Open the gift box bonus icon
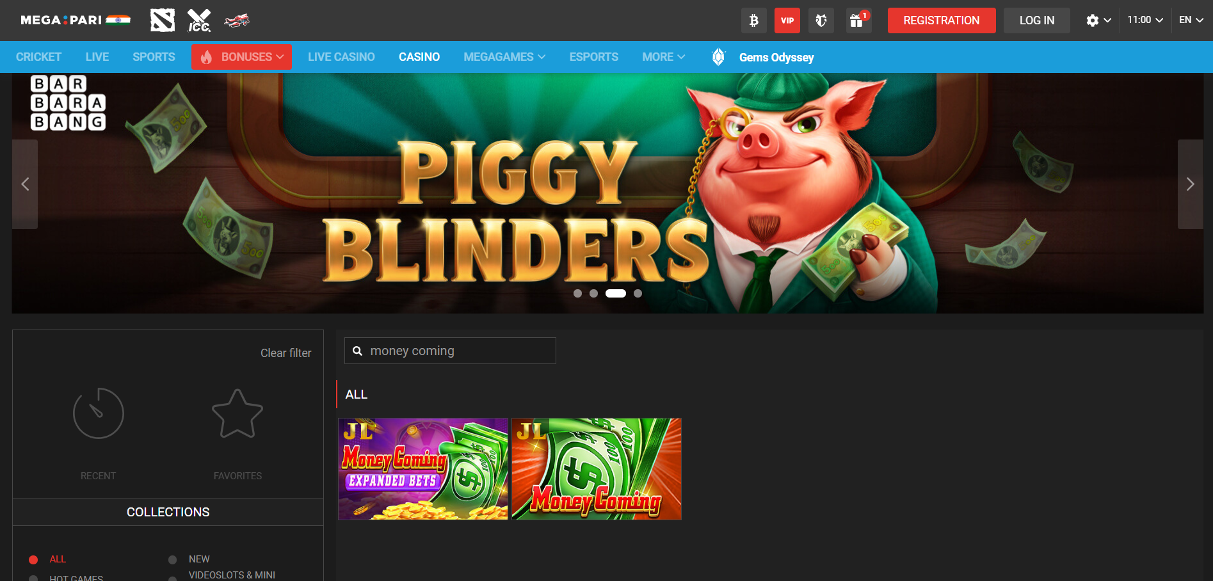The image size is (1213, 581). coord(856,20)
